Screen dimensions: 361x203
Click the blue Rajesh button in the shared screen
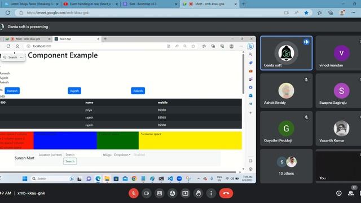tap(74, 91)
